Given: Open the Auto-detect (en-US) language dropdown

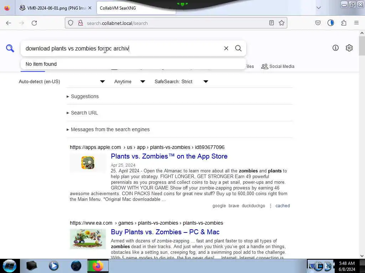Looking at the screenshot, I should tap(62, 81).
